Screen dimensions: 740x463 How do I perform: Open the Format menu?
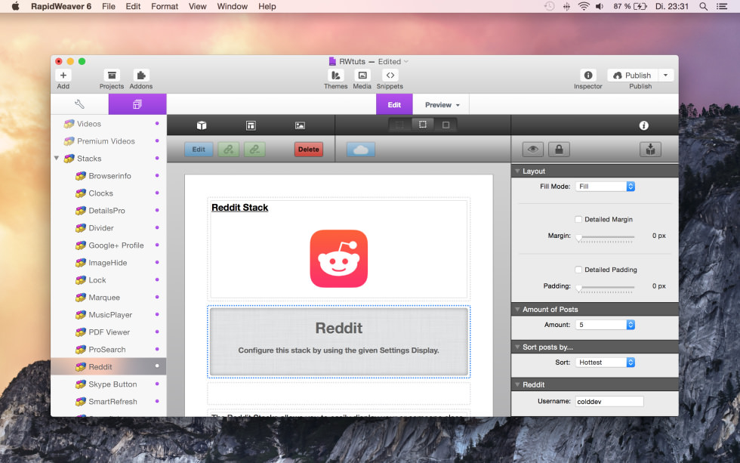pyautogui.click(x=165, y=7)
